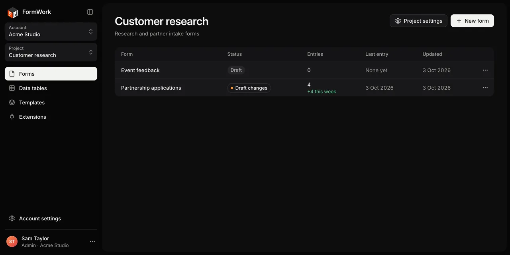Go to Forms in sidebar
This screenshot has height=255, width=510.
point(51,74)
